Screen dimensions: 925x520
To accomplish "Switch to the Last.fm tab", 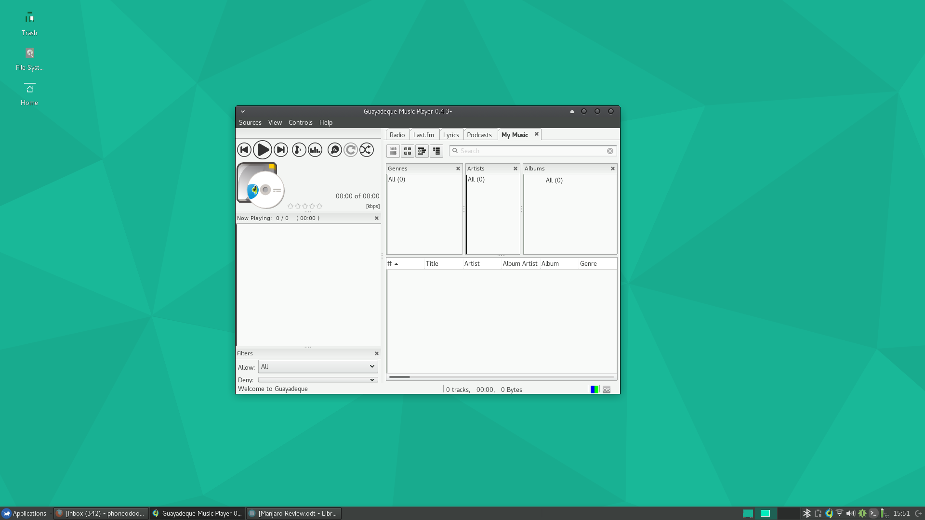I will pyautogui.click(x=423, y=135).
